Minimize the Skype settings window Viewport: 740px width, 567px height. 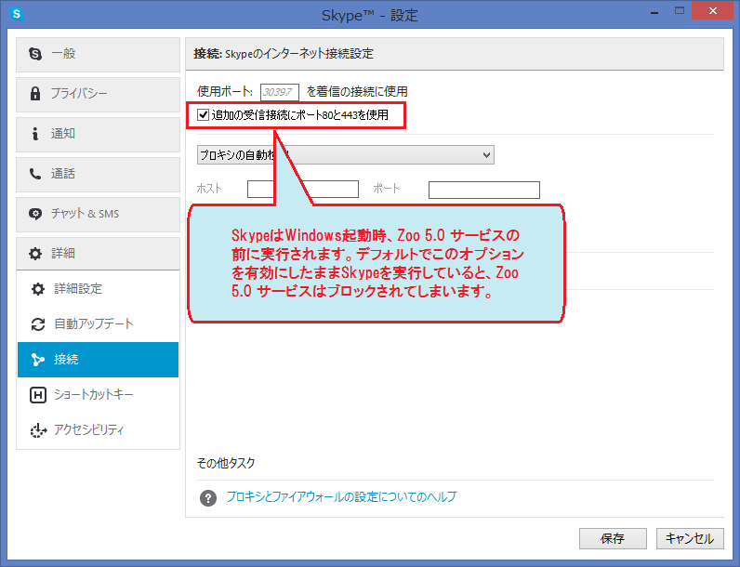coord(654,12)
